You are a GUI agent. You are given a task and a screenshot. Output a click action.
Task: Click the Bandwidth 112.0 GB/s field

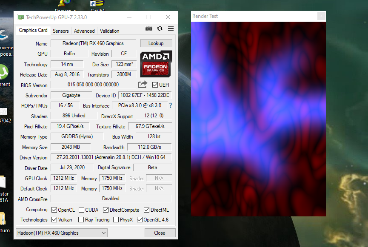coord(149,147)
